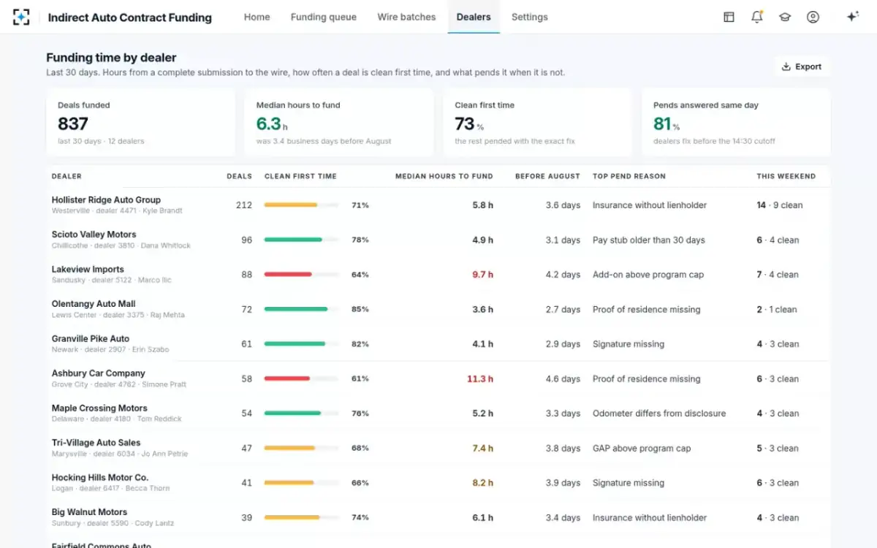This screenshot has height=548, width=877.
Task: Click the graduation cap learning icon
Action: [x=785, y=17]
